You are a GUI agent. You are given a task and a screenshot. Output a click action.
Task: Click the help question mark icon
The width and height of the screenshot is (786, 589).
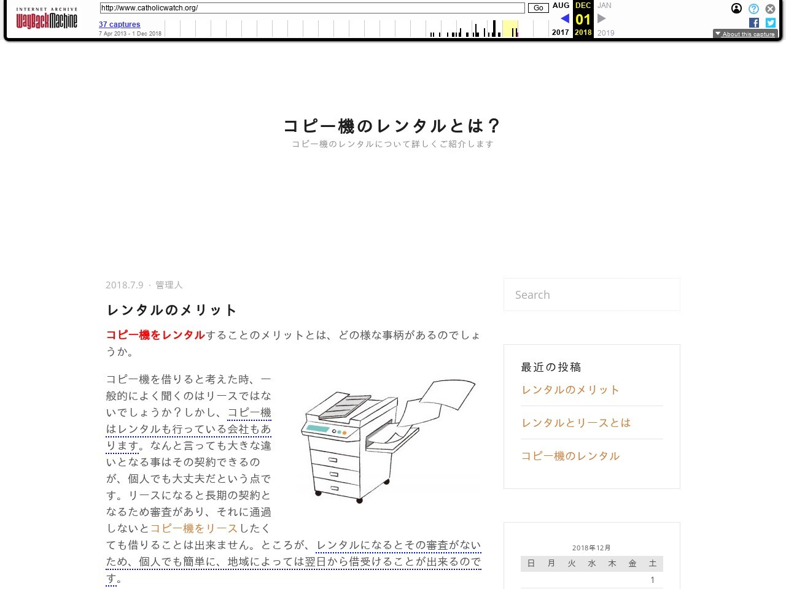(x=753, y=9)
